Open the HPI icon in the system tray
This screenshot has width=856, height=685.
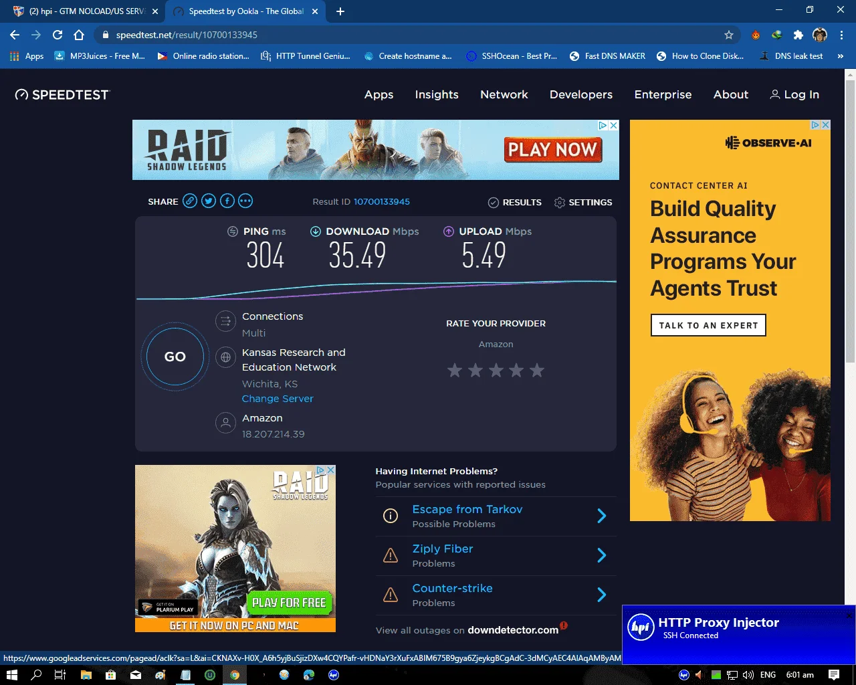click(684, 675)
